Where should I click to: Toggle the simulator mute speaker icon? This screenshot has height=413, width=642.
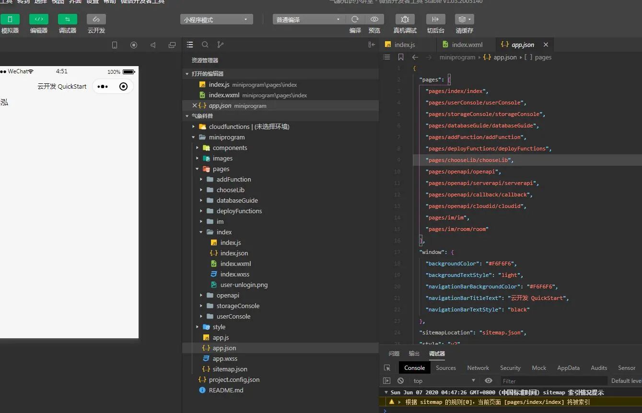click(x=153, y=45)
